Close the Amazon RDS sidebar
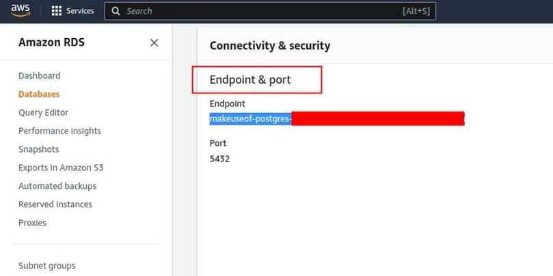Viewport: 553px width, 276px height. click(x=154, y=42)
